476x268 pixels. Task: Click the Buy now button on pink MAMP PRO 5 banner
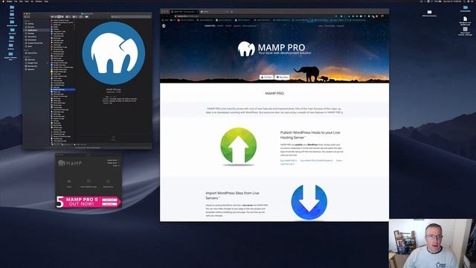pyautogui.click(x=109, y=204)
